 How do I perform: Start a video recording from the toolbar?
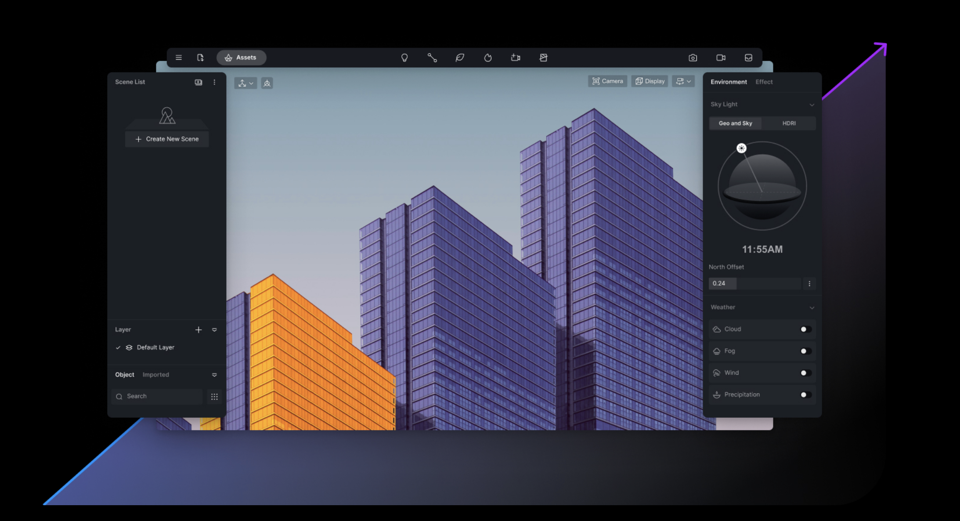(721, 57)
